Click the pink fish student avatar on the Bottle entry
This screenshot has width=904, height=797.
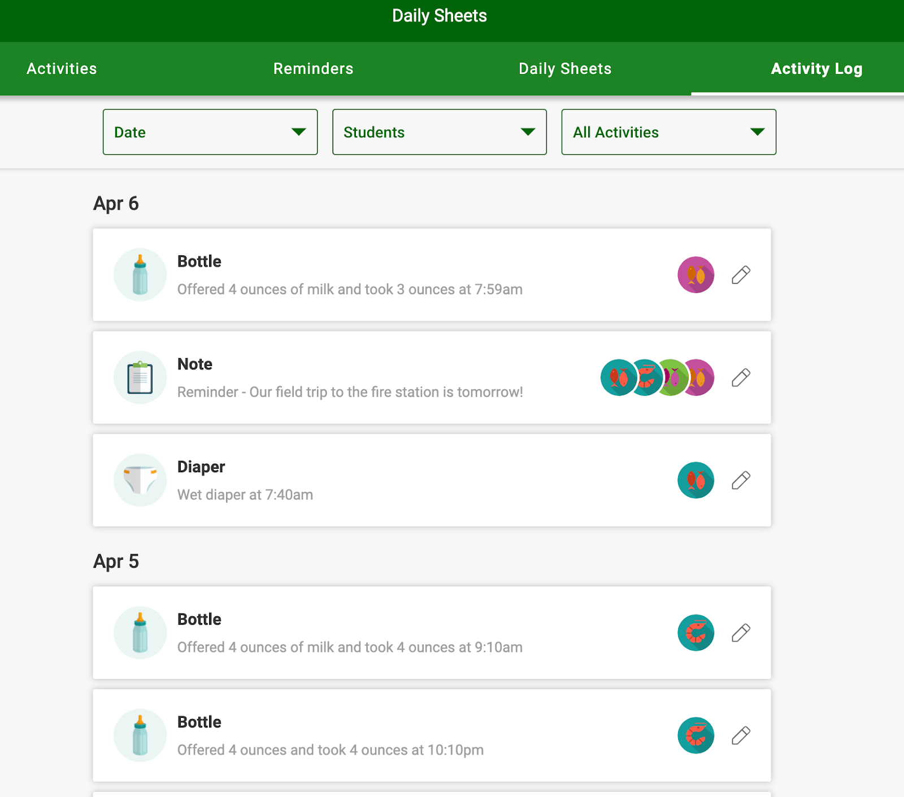696,275
